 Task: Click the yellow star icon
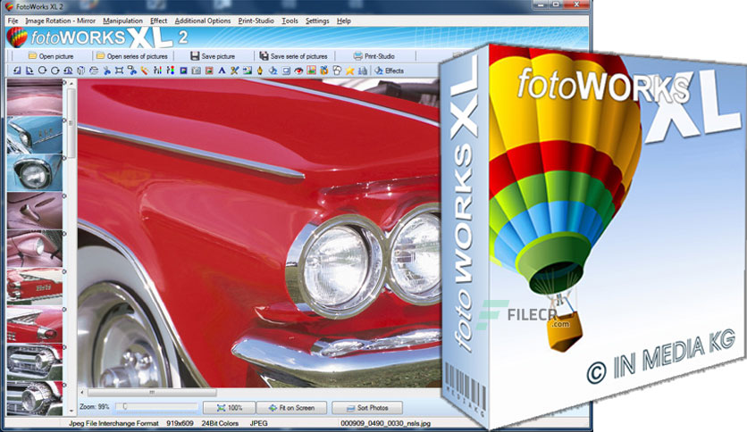pyautogui.click(x=349, y=71)
